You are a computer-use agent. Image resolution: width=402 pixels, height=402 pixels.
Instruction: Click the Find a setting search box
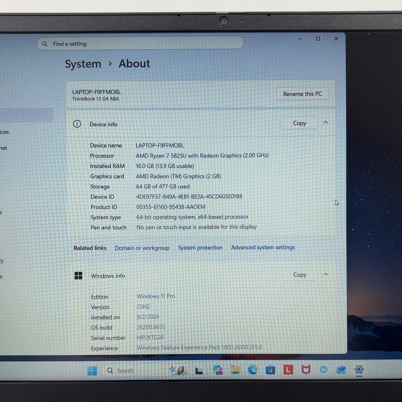140,44
